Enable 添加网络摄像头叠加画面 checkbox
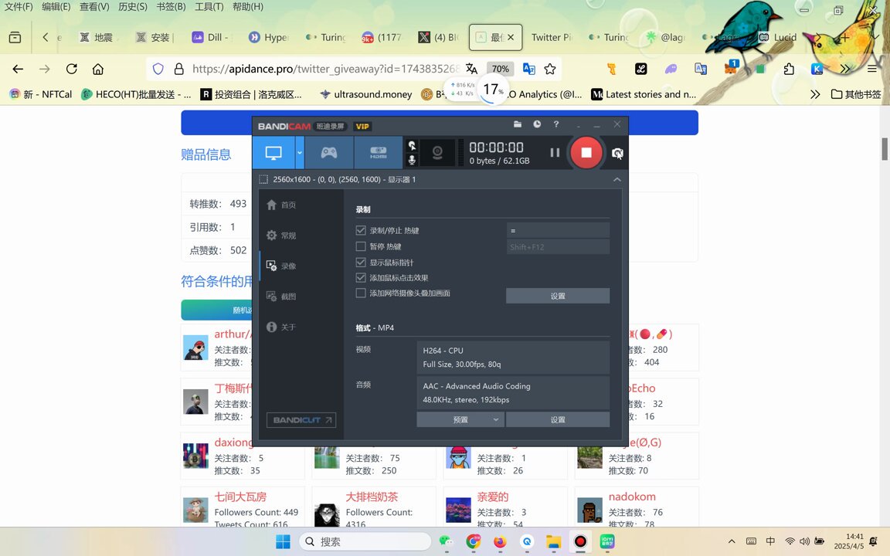 (x=361, y=293)
